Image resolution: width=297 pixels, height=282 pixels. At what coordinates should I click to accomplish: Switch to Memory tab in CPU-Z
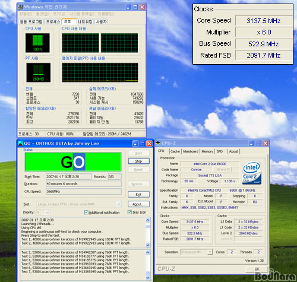[207, 151]
